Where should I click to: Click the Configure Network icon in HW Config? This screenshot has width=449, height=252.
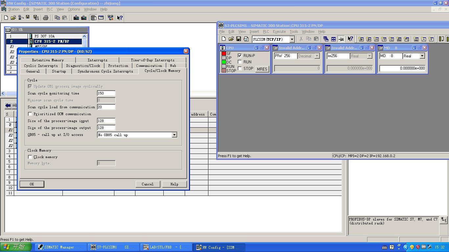pyautogui.click(x=110, y=18)
